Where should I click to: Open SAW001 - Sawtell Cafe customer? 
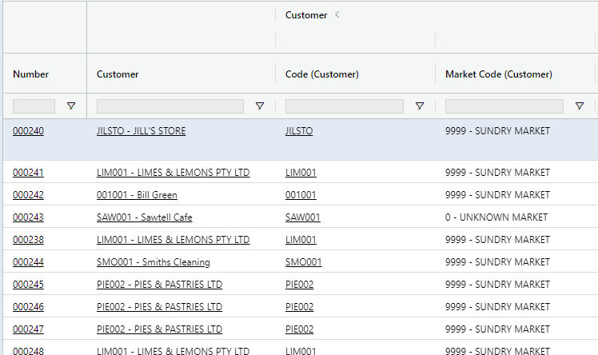(144, 217)
